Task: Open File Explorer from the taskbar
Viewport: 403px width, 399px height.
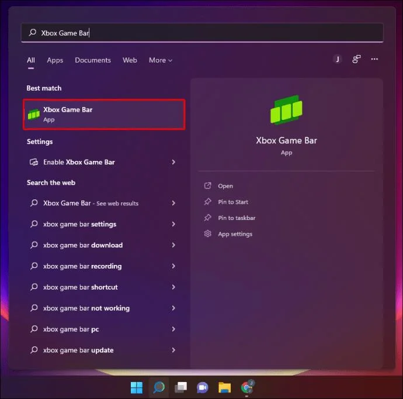Action: pyautogui.click(x=224, y=387)
